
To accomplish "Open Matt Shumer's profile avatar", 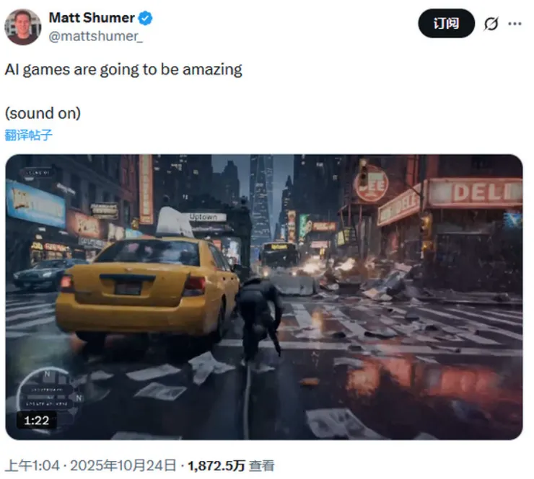I will click(23, 27).
